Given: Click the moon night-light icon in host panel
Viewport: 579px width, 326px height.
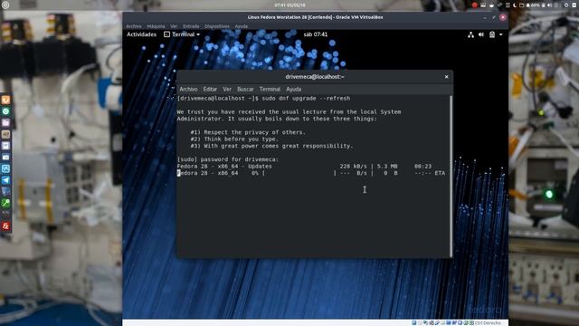Looking at the screenshot, I should [x=515, y=5].
